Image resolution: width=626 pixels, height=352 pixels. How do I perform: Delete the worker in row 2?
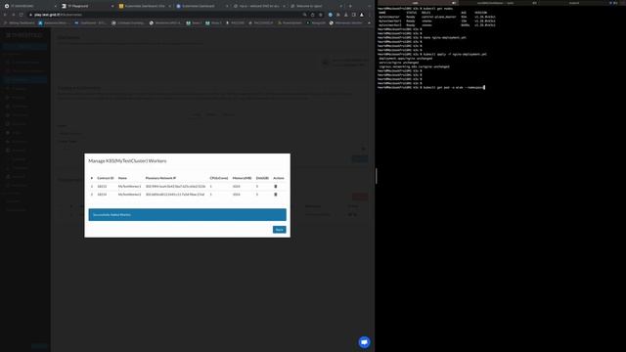pyautogui.click(x=276, y=195)
